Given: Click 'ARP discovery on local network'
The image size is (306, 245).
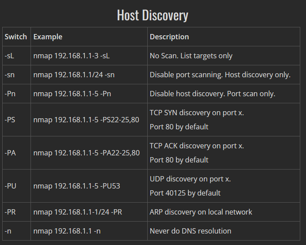Looking at the screenshot, I should (x=201, y=212).
